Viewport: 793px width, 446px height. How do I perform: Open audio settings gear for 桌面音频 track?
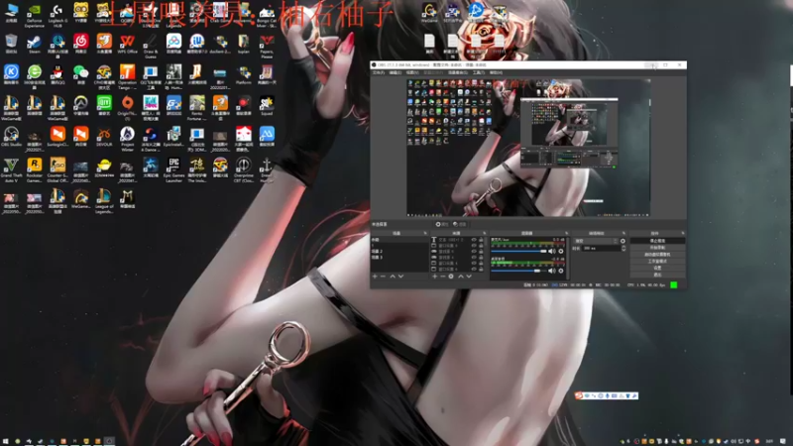coord(561,271)
